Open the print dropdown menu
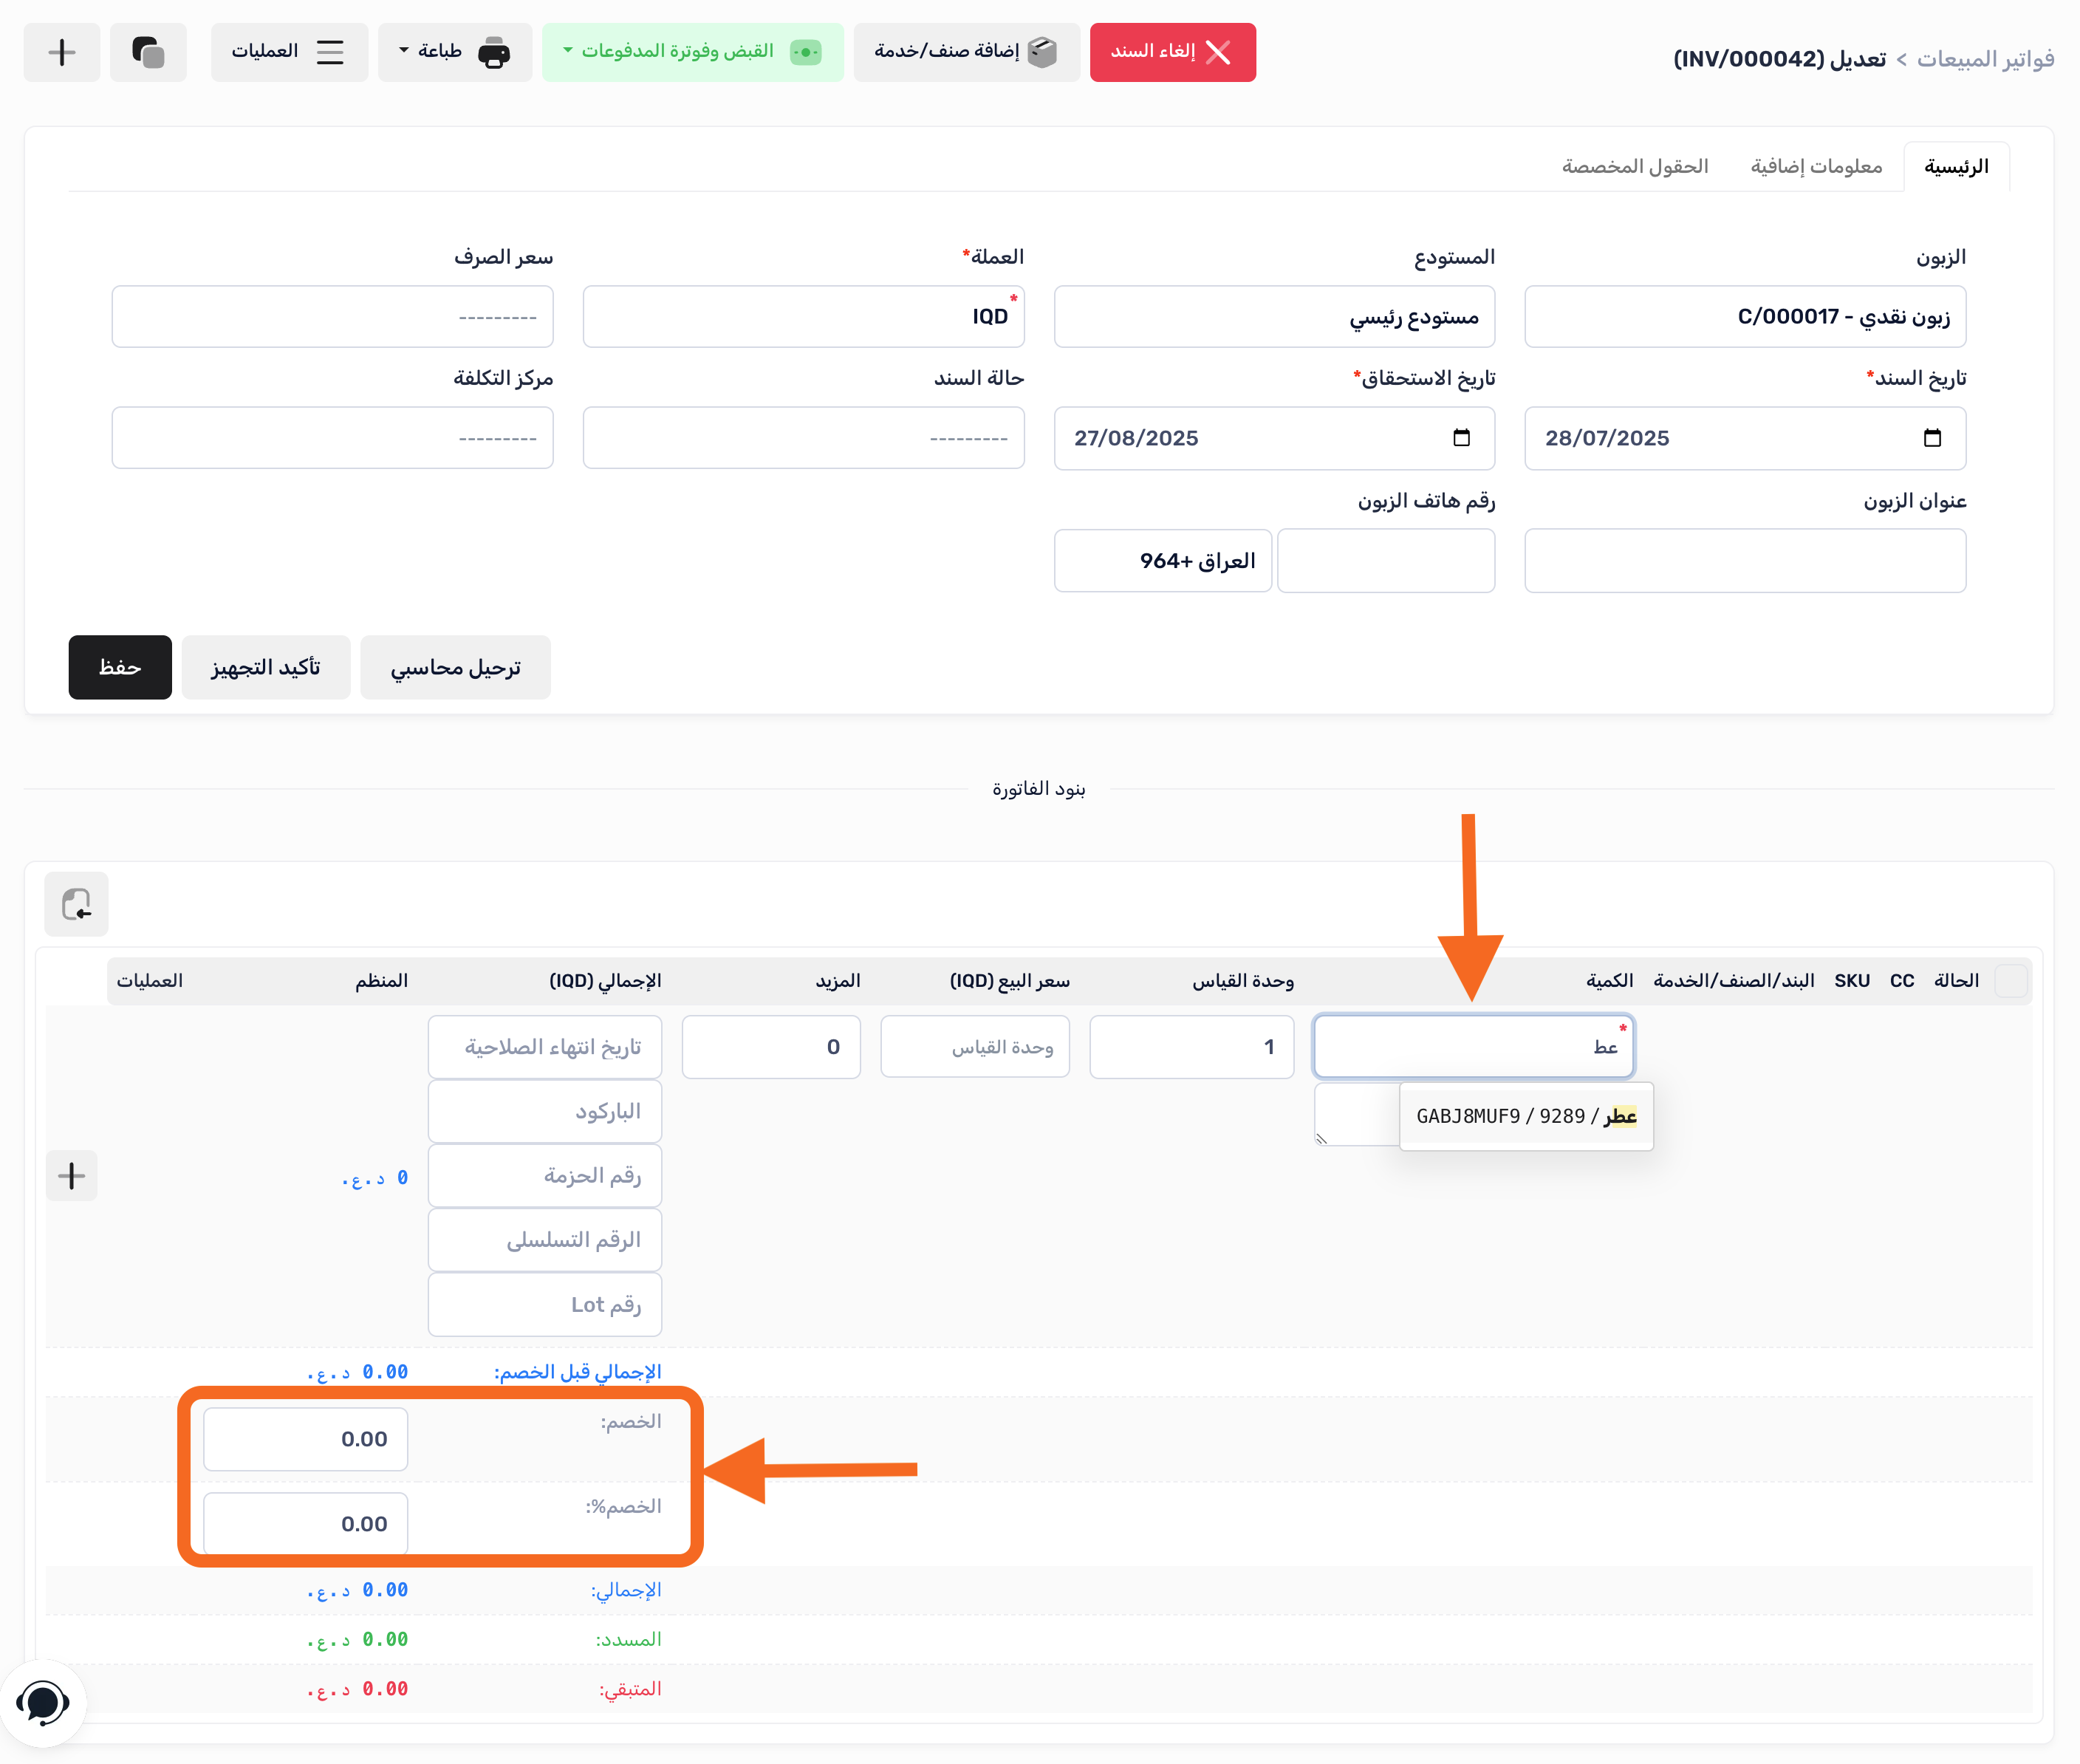This screenshot has width=2080, height=1764. pos(454,52)
